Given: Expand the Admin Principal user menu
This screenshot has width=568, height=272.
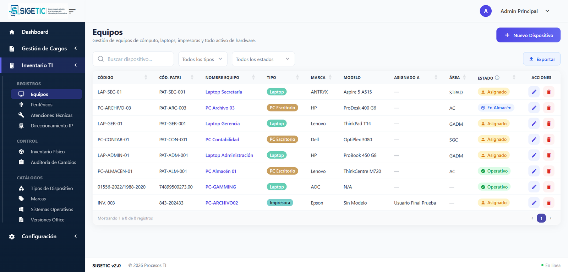Looking at the screenshot, I should (547, 11).
